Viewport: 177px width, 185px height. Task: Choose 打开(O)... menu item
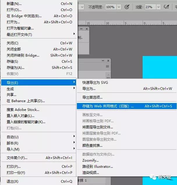(39, 10)
